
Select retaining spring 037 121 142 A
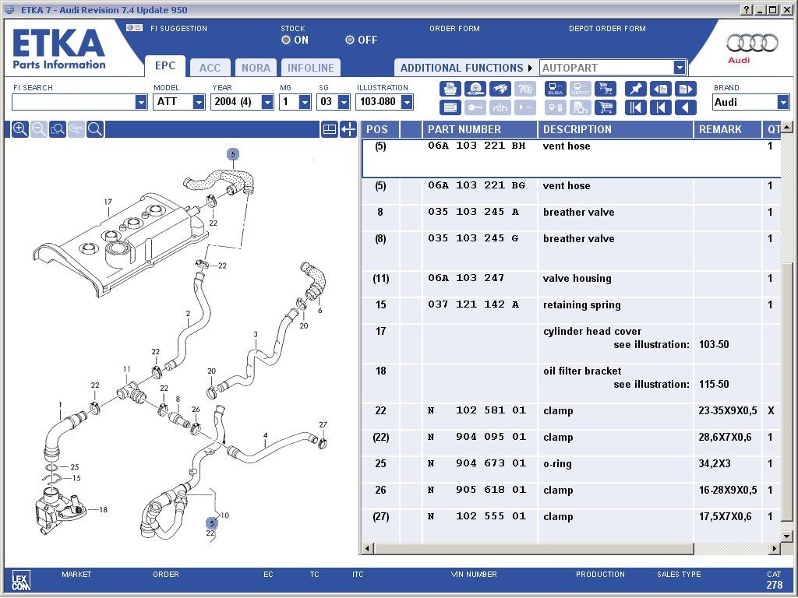571,310
